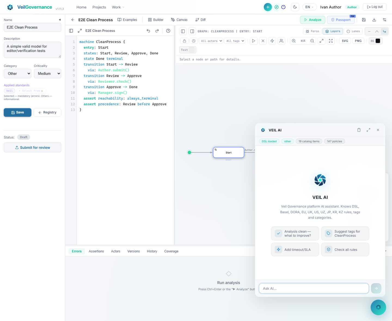
Task: Click the lightning bolt icon in graph toolbar
Action: (272, 41)
